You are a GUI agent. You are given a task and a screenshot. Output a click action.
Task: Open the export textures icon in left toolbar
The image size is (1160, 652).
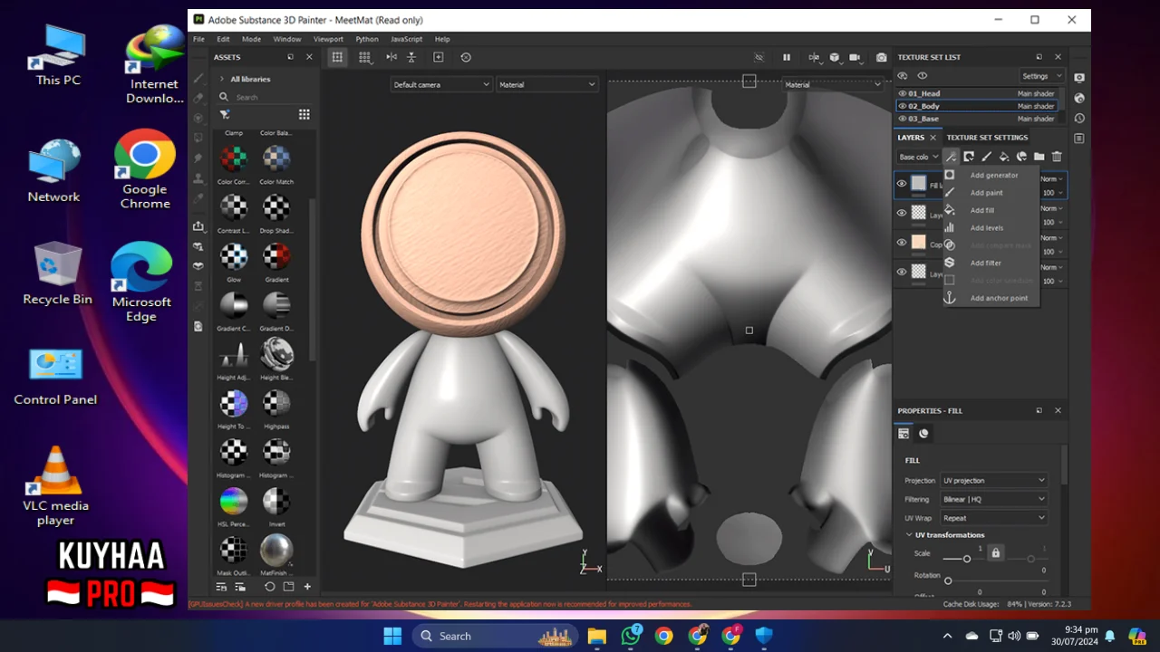click(198, 225)
